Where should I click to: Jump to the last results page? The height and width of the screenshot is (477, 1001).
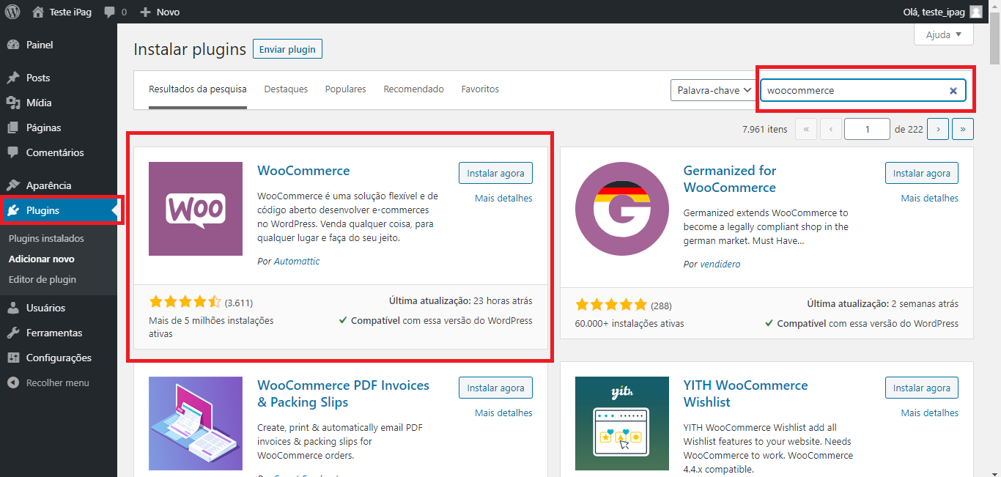(963, 129)
